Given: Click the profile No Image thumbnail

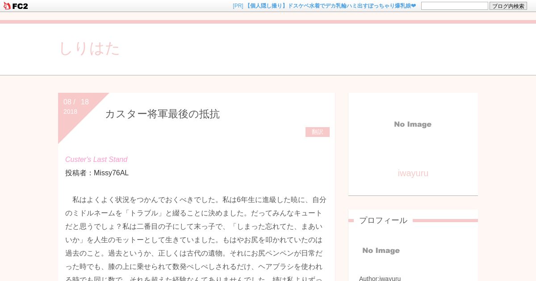Looking at the screenshot, I should tap(381, 251).
